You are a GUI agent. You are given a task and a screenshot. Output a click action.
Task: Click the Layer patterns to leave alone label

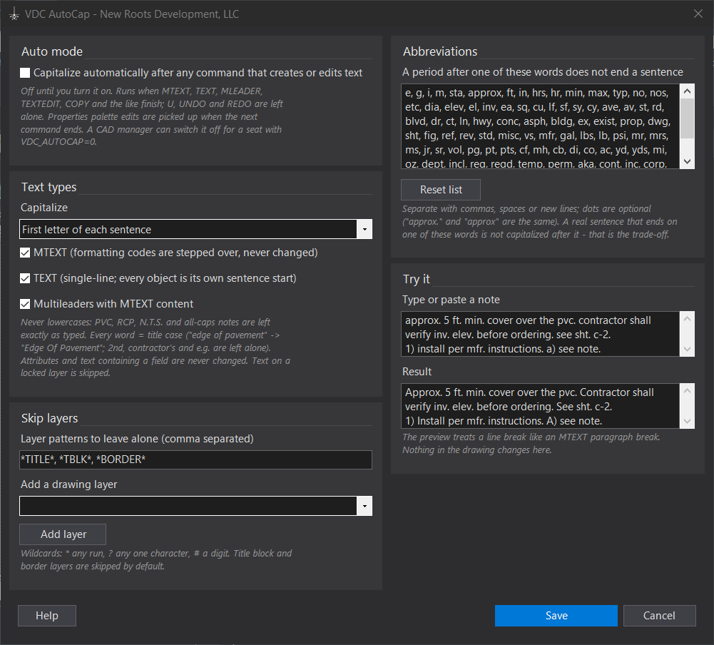(x=137, y=439)
